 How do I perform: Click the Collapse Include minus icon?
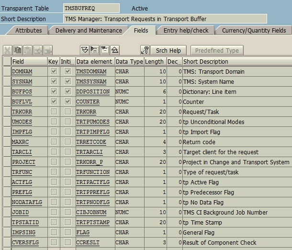click(105, 50)
